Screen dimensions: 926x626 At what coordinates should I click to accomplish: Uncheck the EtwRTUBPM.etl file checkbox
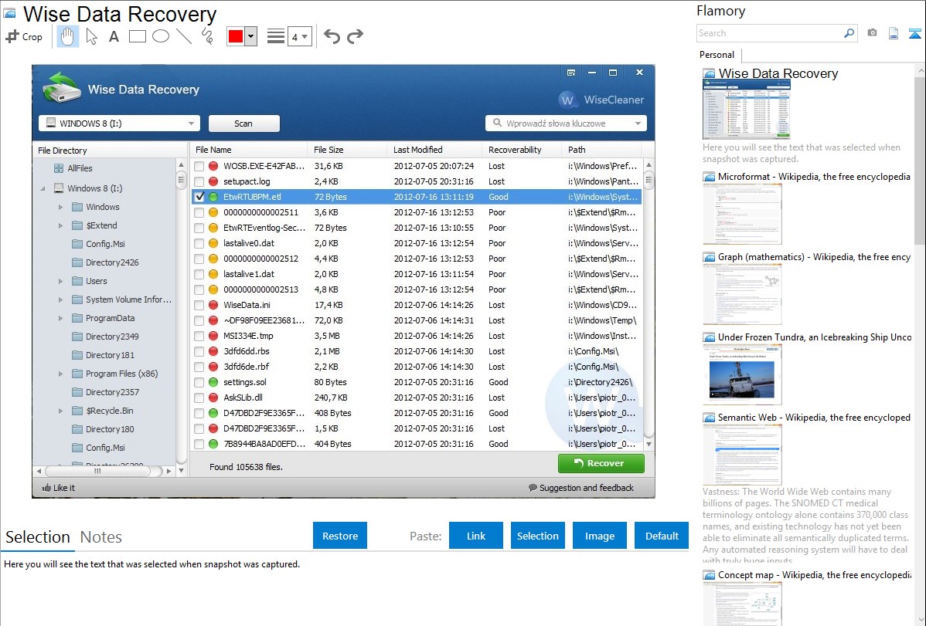[199, 197]
